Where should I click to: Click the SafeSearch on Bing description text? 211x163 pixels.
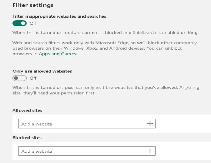click(x=105, y=33)
